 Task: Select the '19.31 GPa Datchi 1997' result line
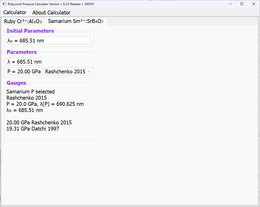33,129
